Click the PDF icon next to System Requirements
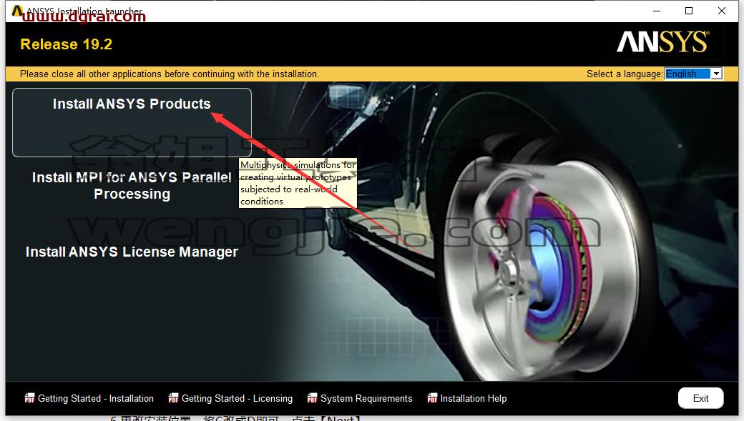Image resolution: width=744 pixels, height=421 pixels. [312, 398]
